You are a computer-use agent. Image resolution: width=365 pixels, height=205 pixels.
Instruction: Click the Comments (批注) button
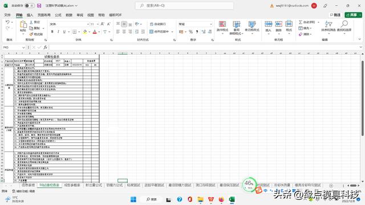coord(335,15)
